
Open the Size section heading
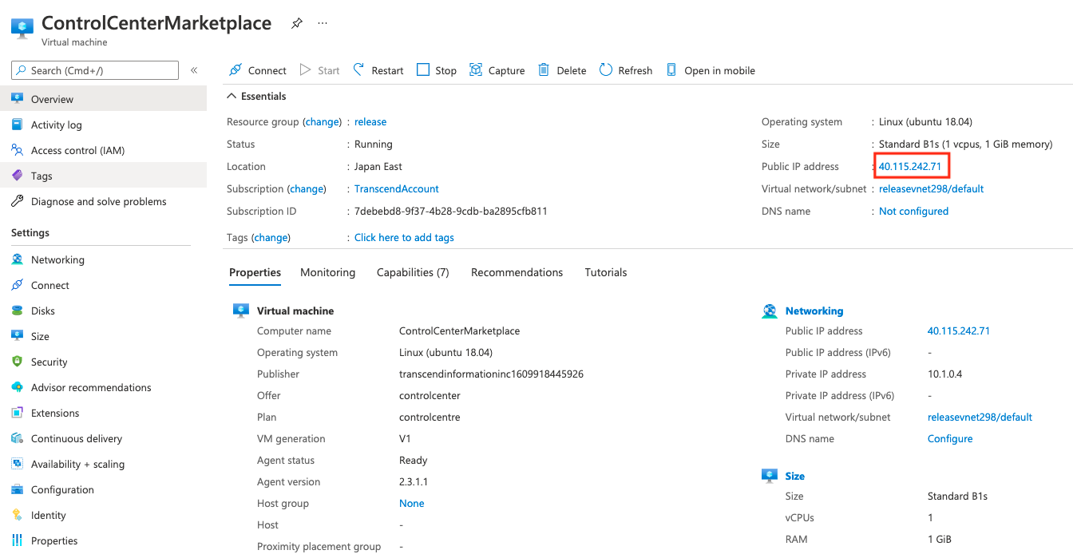(x=795, y=477)
